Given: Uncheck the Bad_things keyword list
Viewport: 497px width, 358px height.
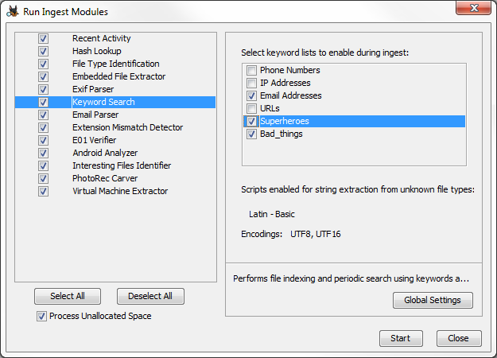Looking at the screenshot, I should point(251,134).
